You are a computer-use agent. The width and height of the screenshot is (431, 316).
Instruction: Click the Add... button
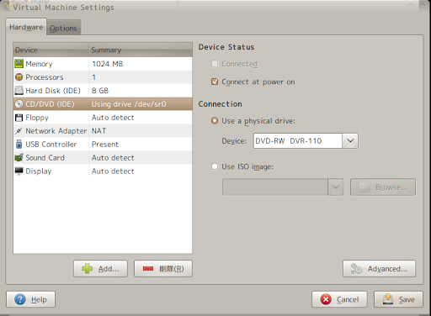100,269
